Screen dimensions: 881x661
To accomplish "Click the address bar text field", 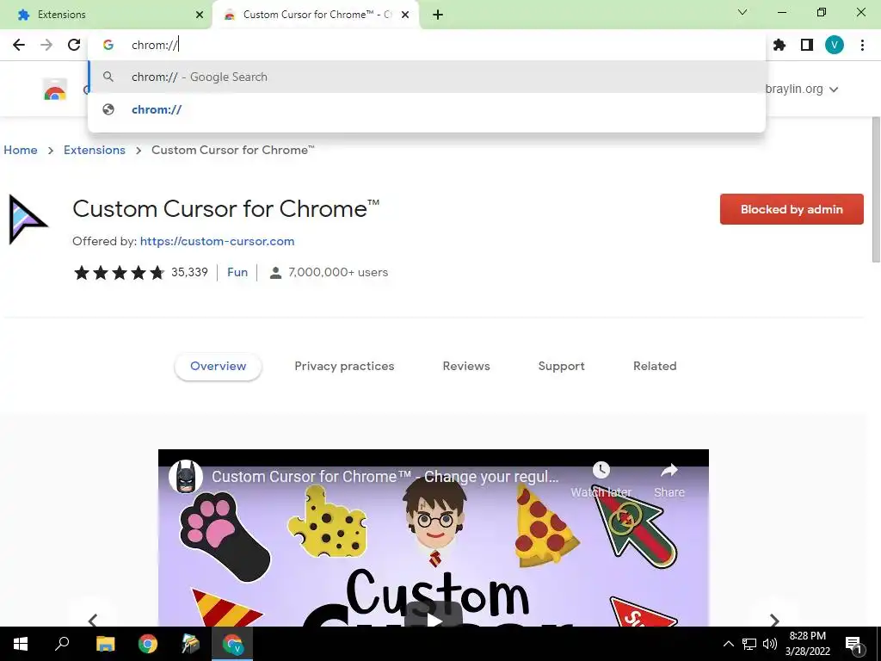I will click(427, 45).
